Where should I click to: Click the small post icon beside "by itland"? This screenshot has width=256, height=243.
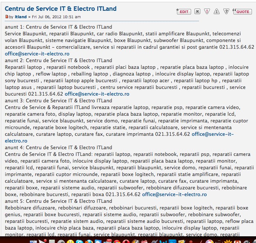click(x=7, y=17)
